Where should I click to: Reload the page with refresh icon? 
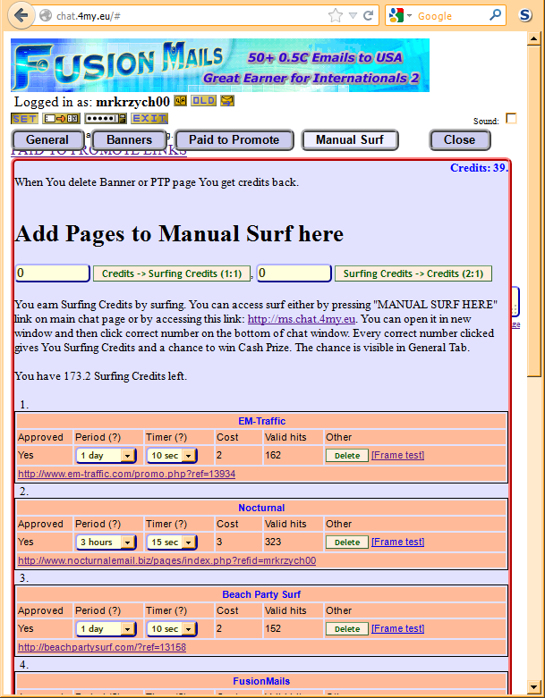[368, 16]
